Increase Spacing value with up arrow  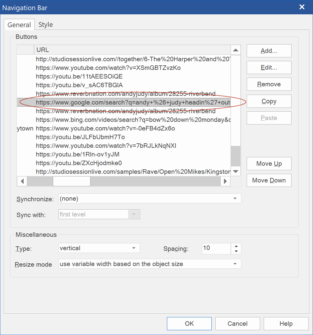point(236,246)
